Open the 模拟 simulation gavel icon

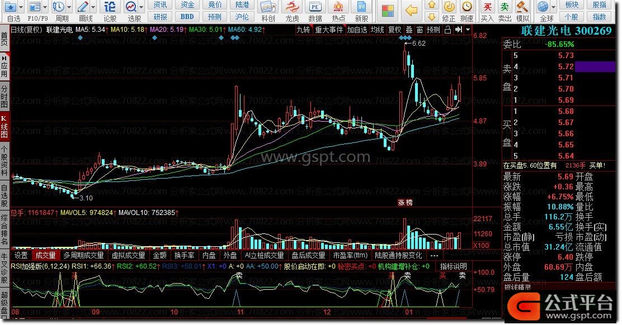(522, 7)
